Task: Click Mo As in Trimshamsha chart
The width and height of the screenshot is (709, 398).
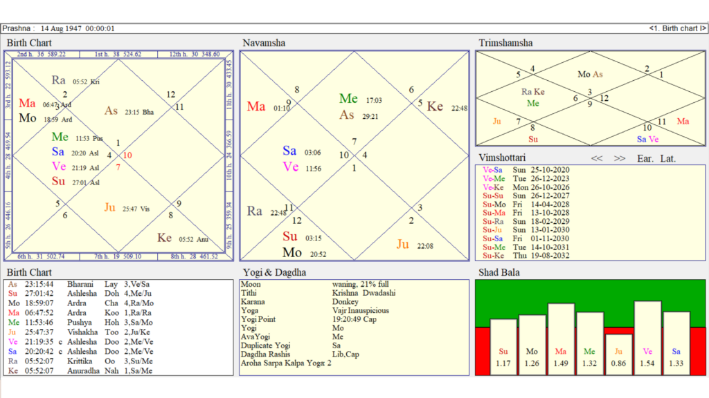Action: coord(590,74)
